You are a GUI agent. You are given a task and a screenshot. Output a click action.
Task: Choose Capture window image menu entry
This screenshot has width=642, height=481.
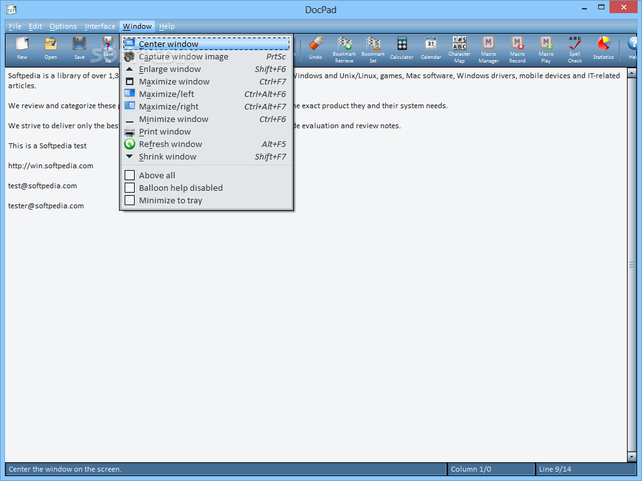click(207, 56)
